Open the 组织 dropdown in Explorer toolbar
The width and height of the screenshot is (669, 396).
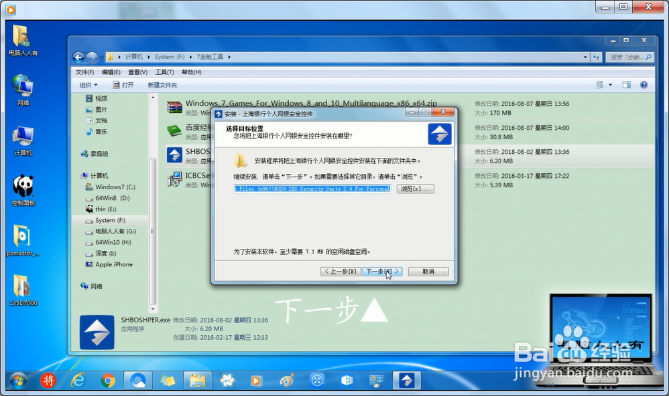pyautogui.click(x=88, y=85)
